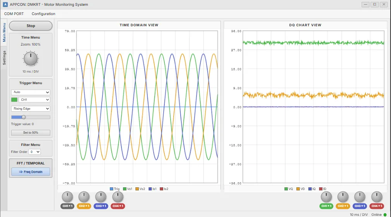The width and height of the screenshot is (391, 217).
Task: Open the Auto trigger mode dropdown
Action: click(x=31, y=92)
